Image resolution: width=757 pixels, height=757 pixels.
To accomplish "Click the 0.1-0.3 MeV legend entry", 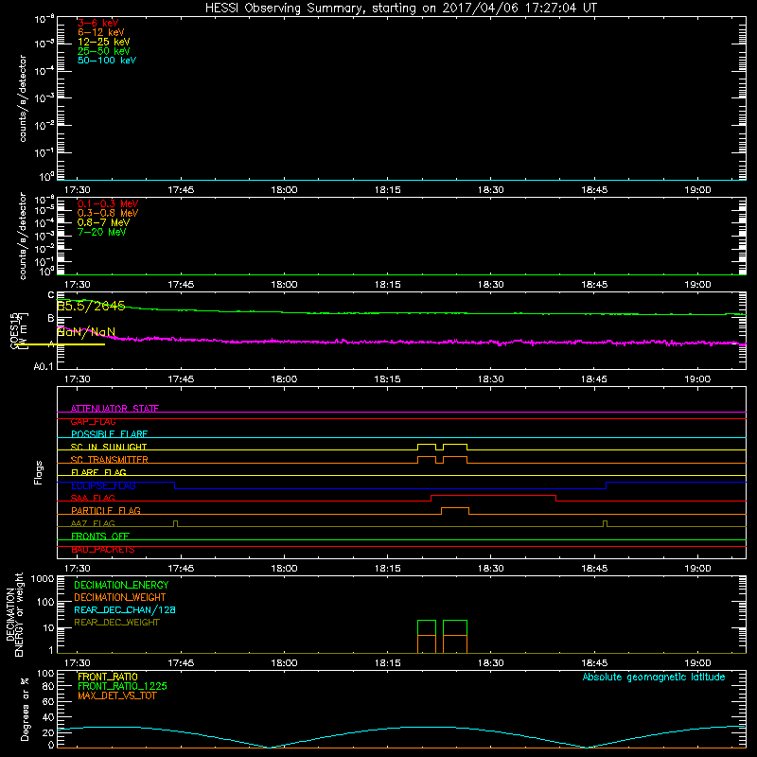I will click(108, 203).
